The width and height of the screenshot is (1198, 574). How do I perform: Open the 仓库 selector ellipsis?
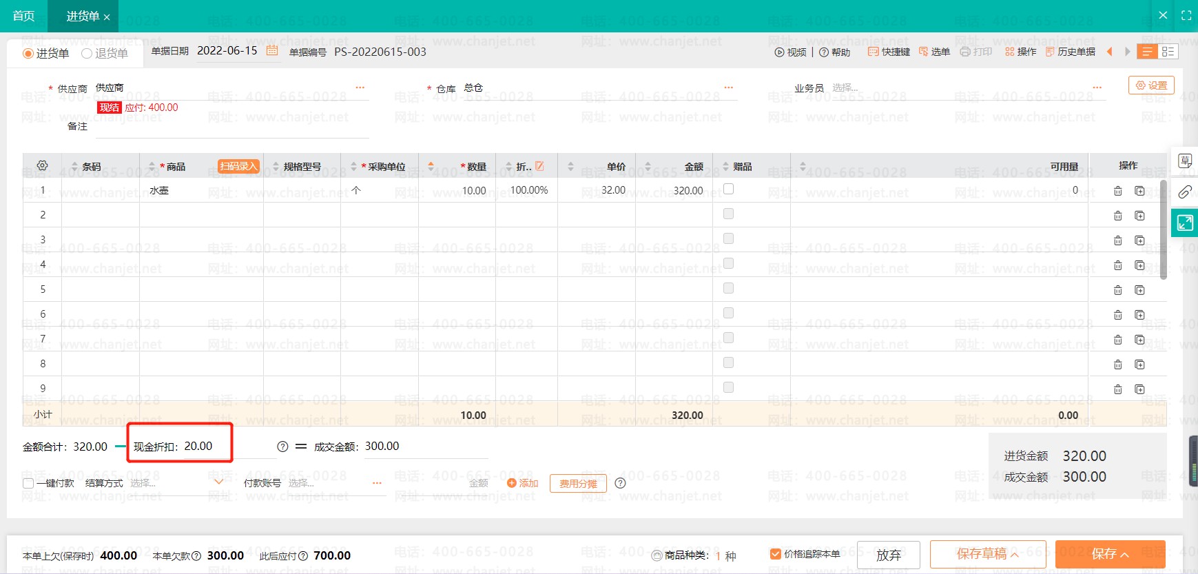729,88
